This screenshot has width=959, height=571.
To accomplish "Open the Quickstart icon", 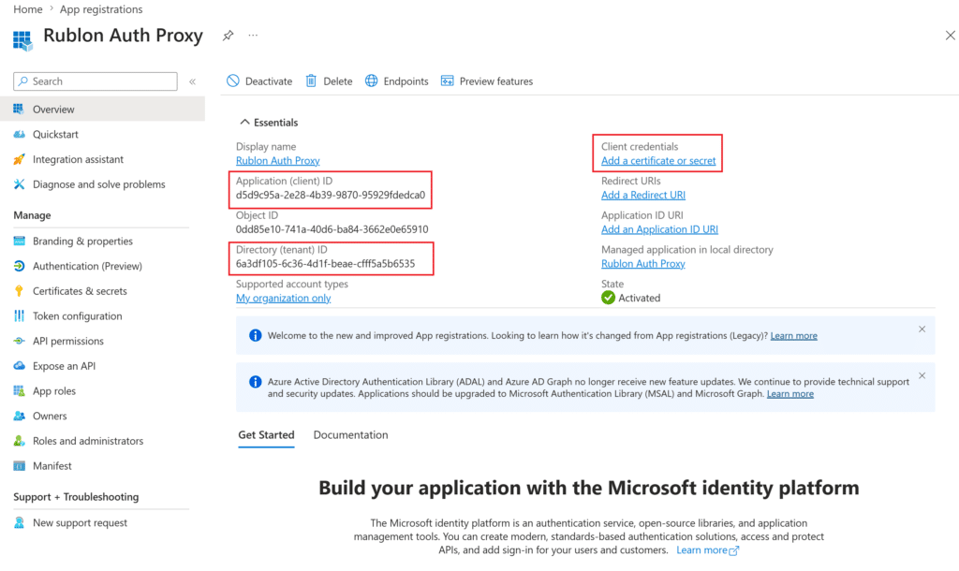I will click(19, 134).
